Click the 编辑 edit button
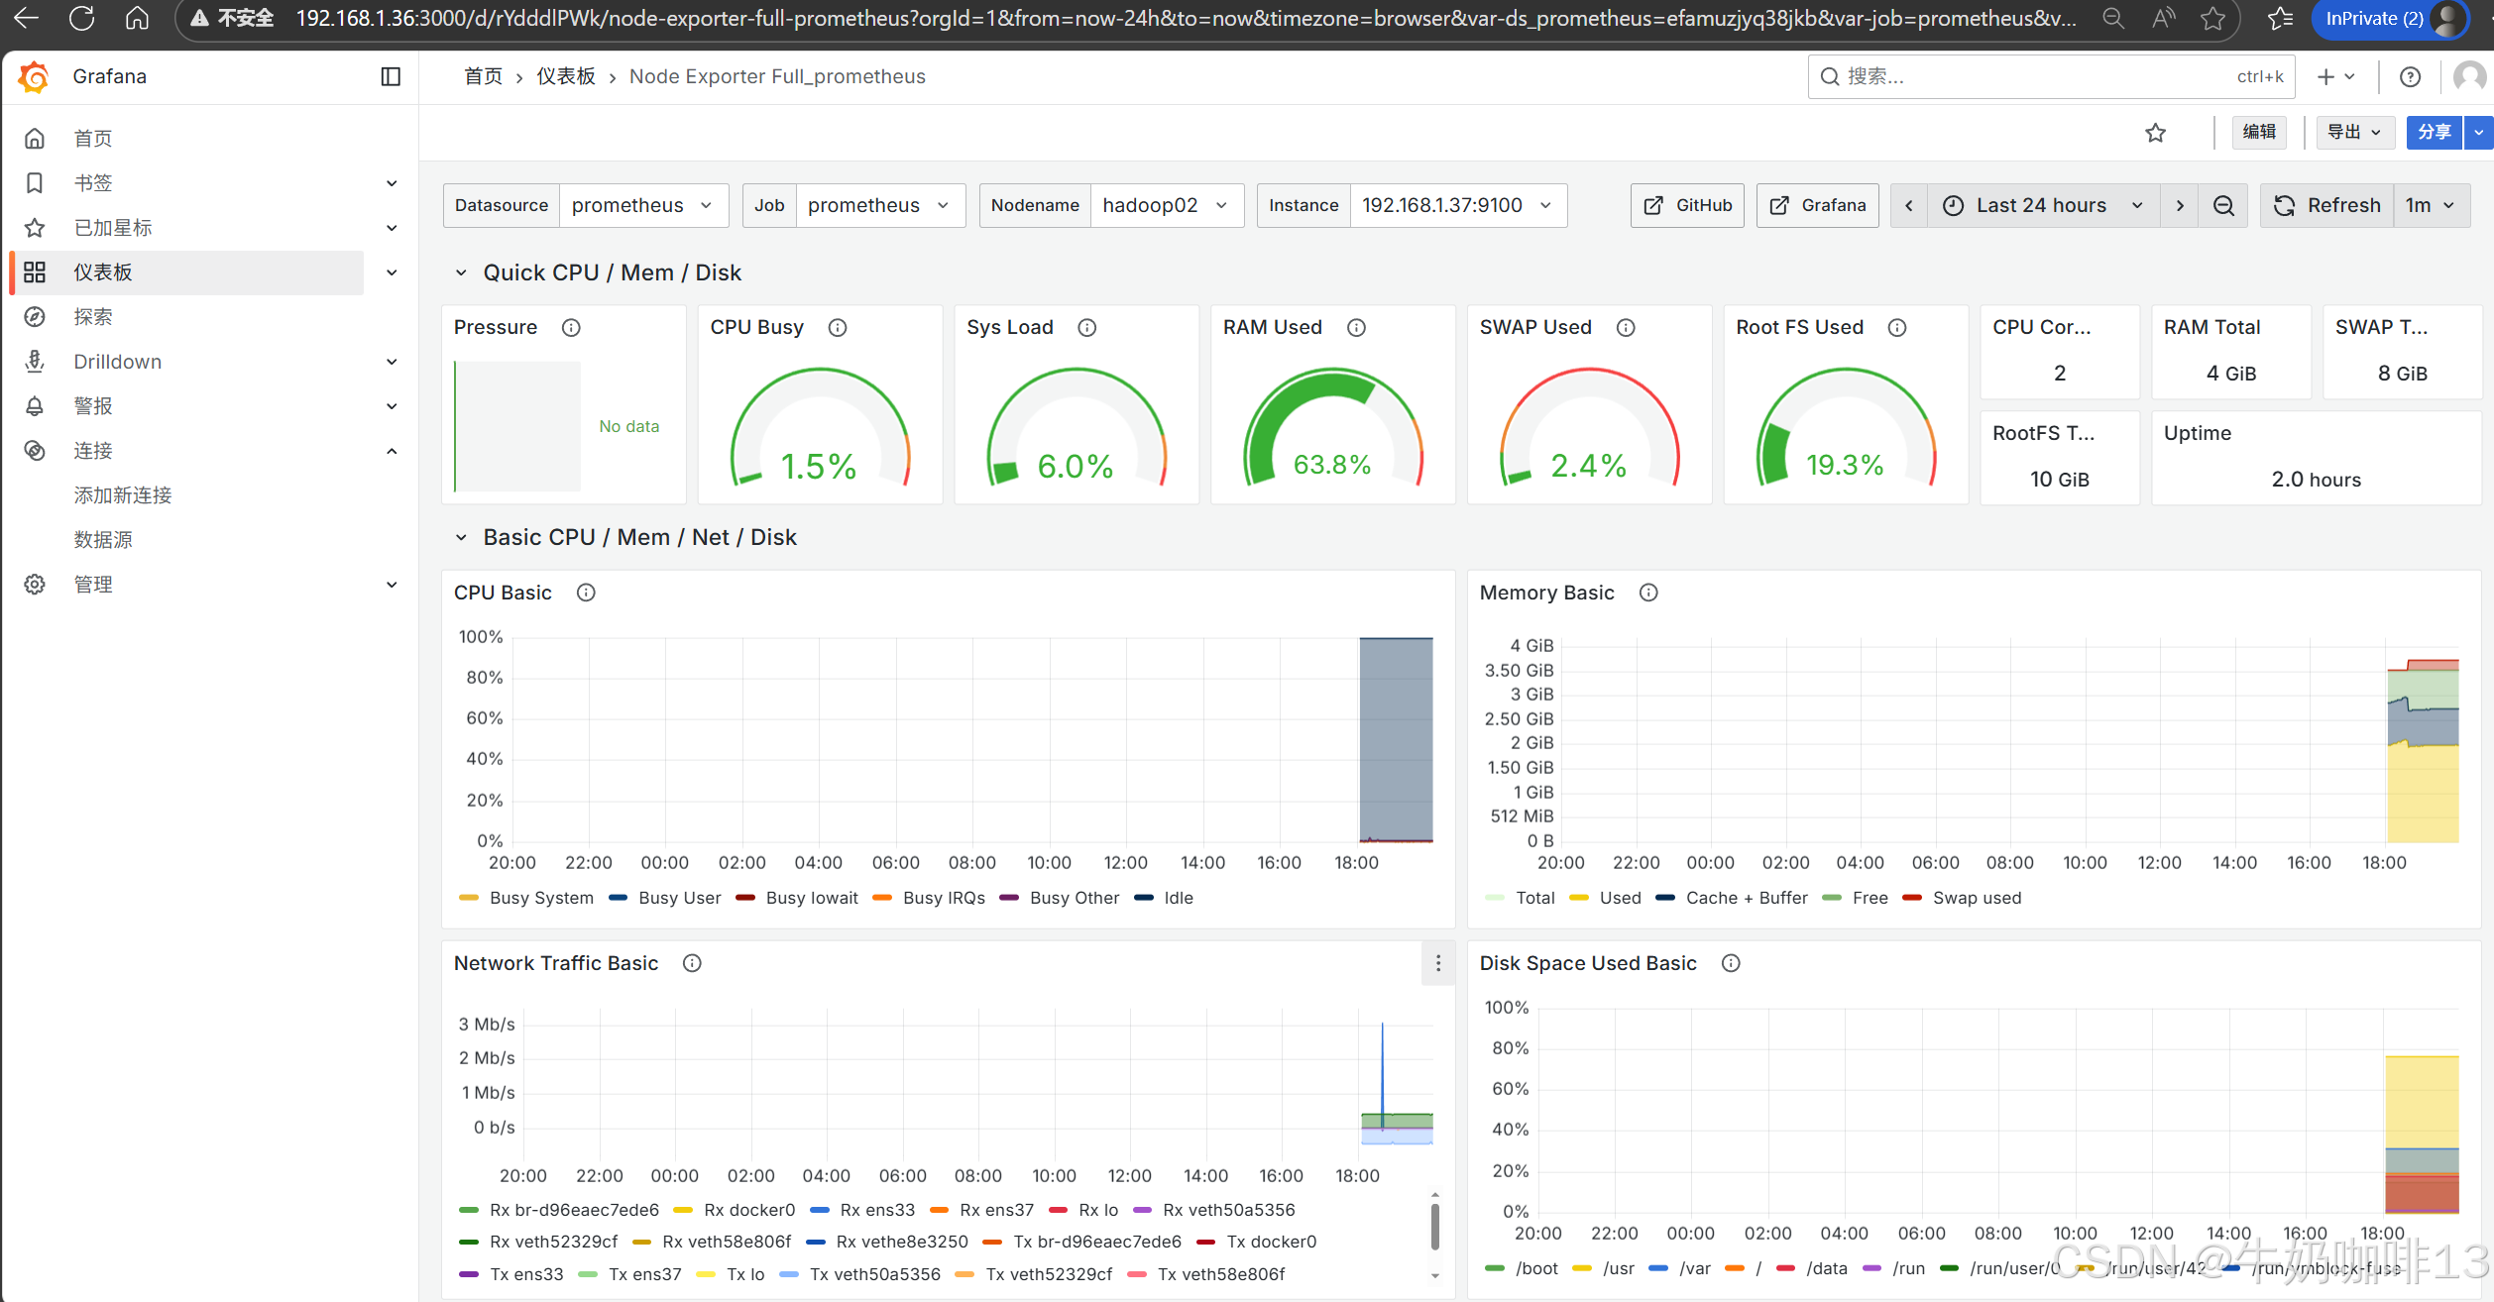The image size is (2494, 1302). [x=2259, y=132]
